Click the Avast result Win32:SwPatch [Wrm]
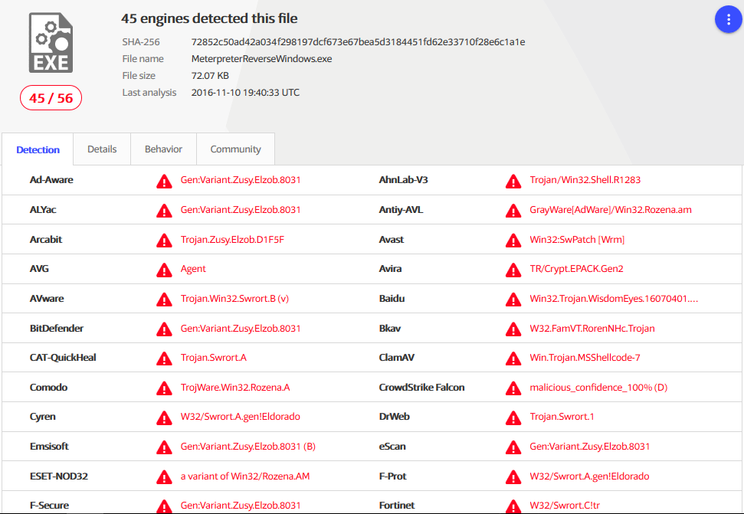 [x=577, y=240]
